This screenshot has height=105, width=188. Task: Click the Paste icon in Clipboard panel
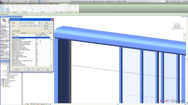[13, 7]
